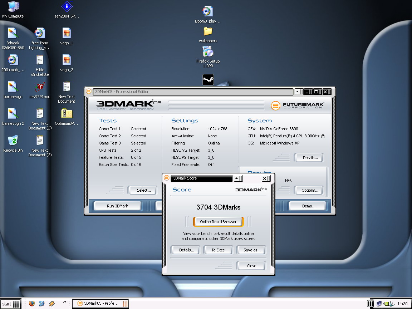412x309 pixels.
Task: Click the Run 3DMark button
Action: (x=117, y=206)
